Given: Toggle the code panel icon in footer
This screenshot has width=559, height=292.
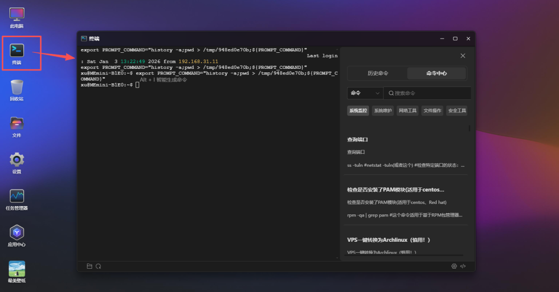Looking at the screenshot, I should click(463, 266).
